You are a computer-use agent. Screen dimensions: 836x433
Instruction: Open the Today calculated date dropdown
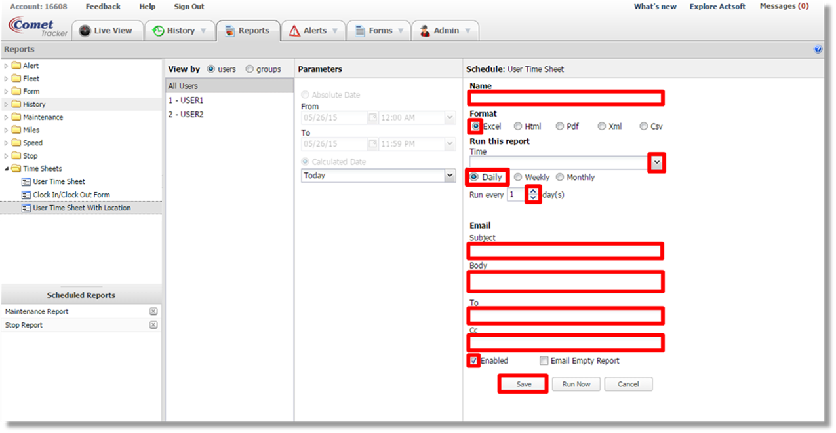coord(450,176)
